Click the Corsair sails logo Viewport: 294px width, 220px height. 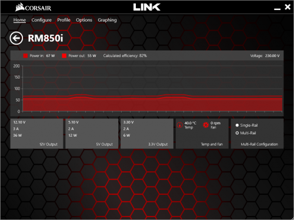click(20, 7)
